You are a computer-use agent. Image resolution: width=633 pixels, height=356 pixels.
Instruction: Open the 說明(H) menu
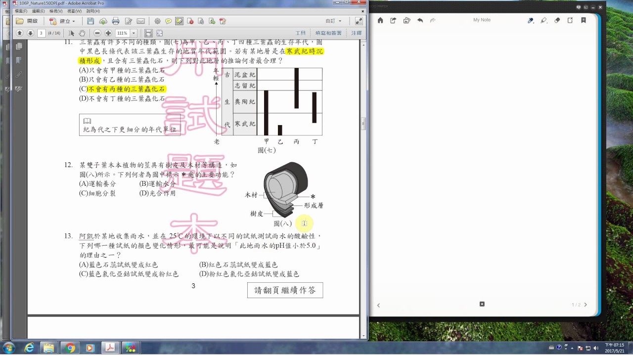(92, 11)
